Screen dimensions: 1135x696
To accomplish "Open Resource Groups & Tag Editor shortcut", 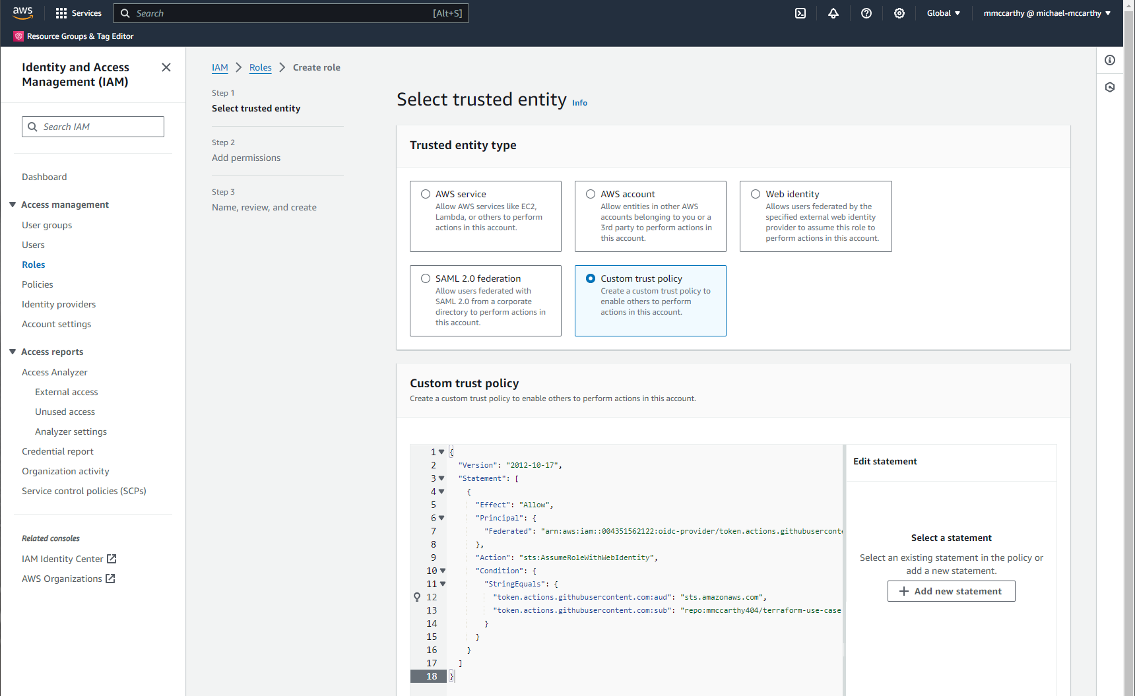I will (x=74, y=36).
